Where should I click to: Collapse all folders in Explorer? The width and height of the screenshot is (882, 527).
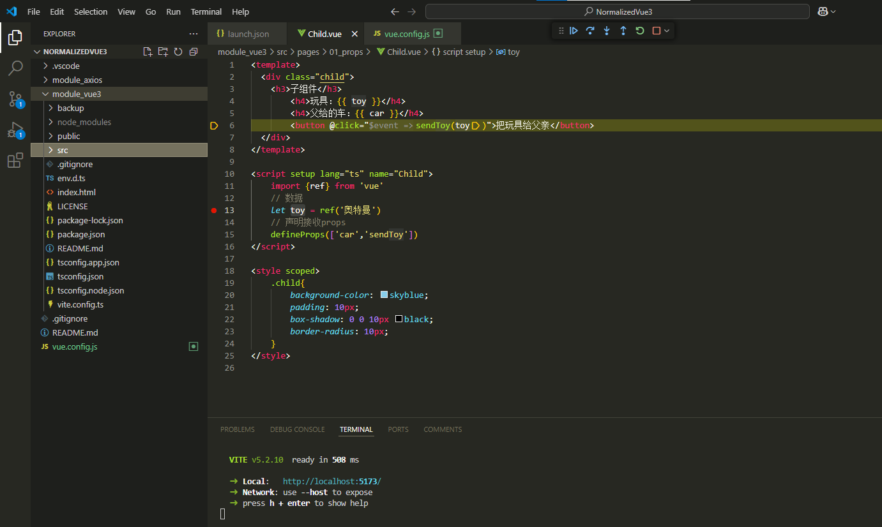194,51
